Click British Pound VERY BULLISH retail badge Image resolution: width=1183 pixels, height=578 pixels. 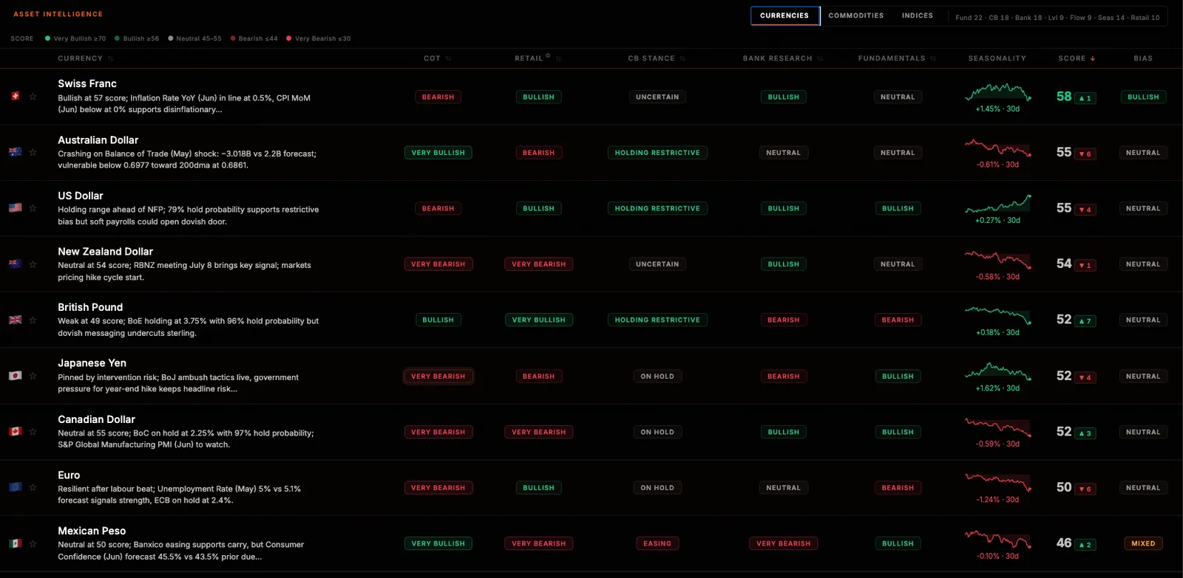538,320
